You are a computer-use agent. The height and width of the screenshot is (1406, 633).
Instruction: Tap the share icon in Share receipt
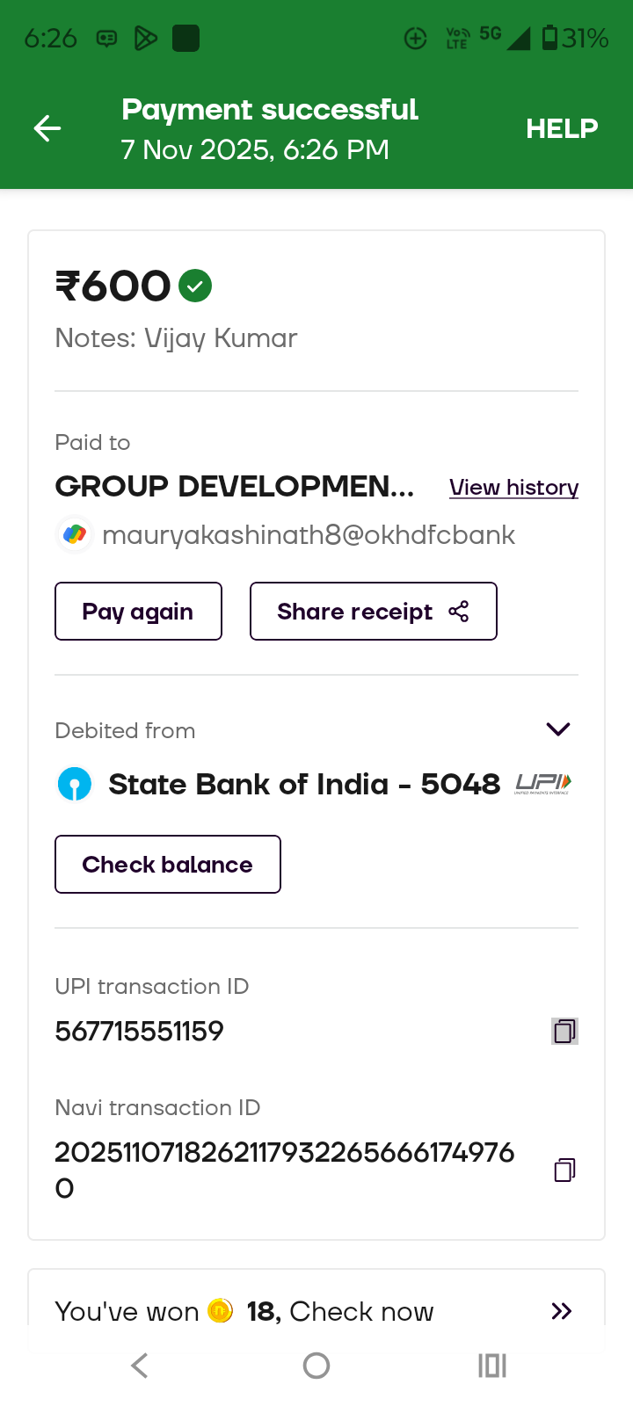click(459, 612)
